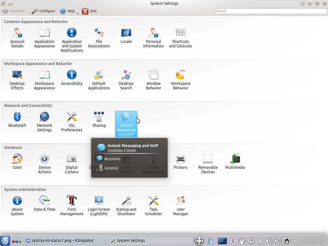Click the panel clock showing 09:16 AM
Viewport: 328px width, 246px height.
click(x=309, y=241)
